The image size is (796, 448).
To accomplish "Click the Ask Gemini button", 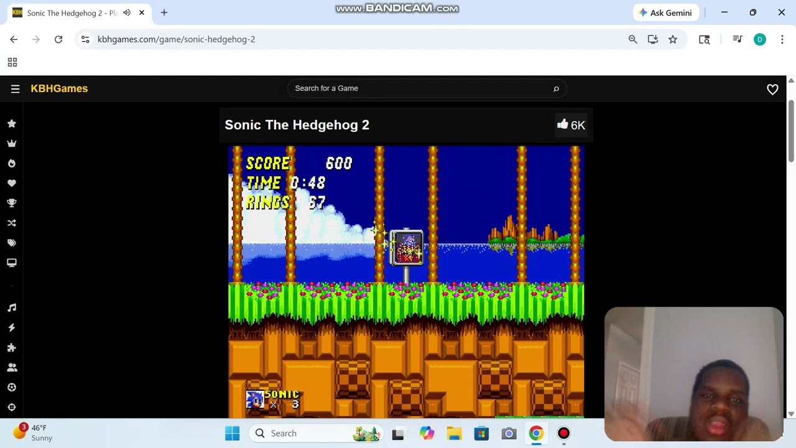I will tap(666, 12).
